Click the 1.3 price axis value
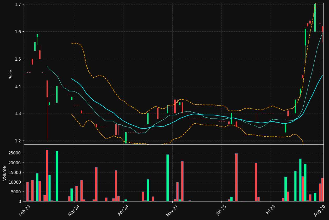Image resolution: width=329 pixels, height=220 pixels. click(x=18, y=113)
